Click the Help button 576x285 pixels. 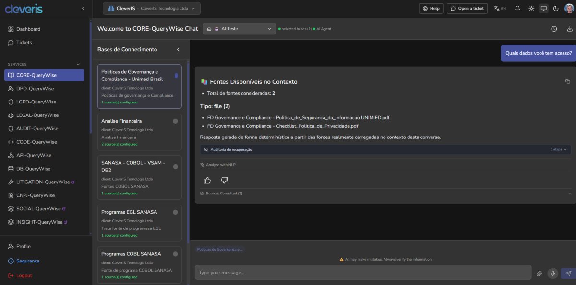[x=431, y=8]
